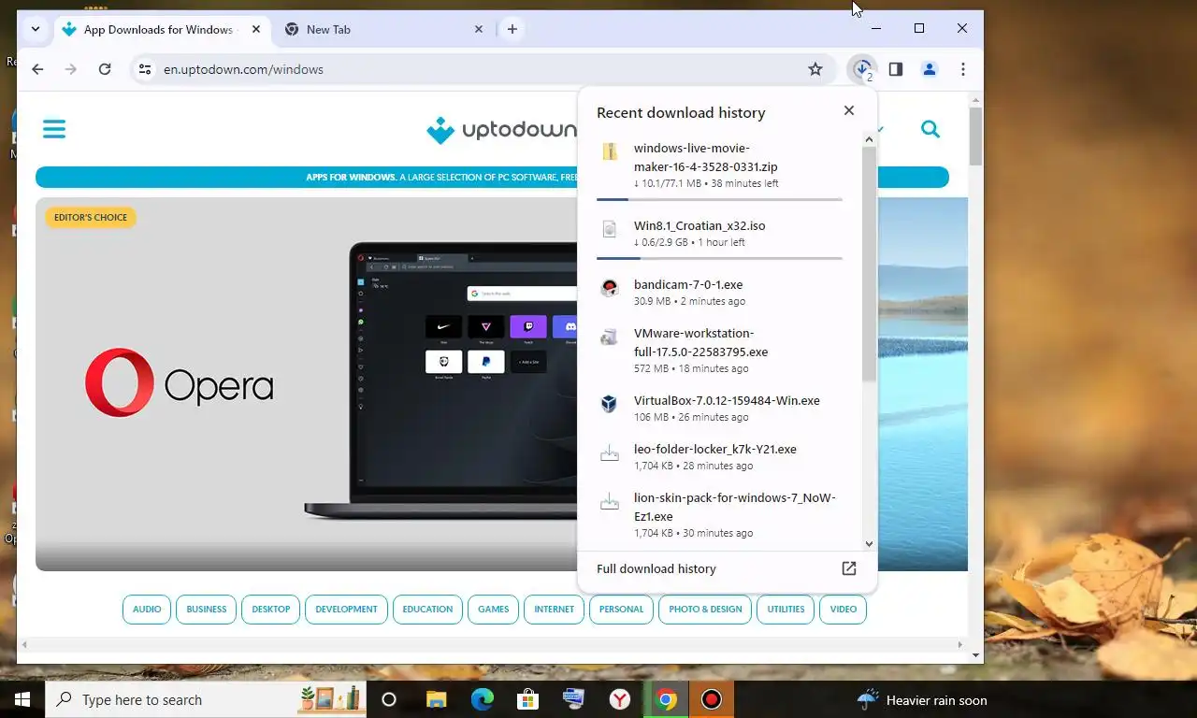Click the Windows Start button
This screenshot has width=1197, height=718.
click(x=22, y=699)
